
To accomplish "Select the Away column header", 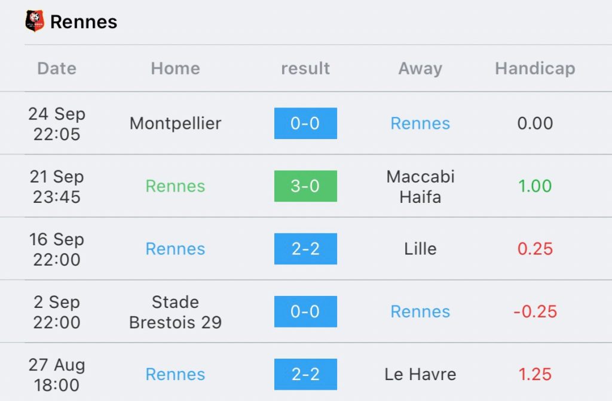I will click(x=420, y=69).
